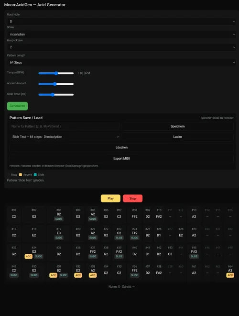Select step #41 with note C1
This screenshot has width=239, height=316.
pyautogui.click(x=148, y=252)
